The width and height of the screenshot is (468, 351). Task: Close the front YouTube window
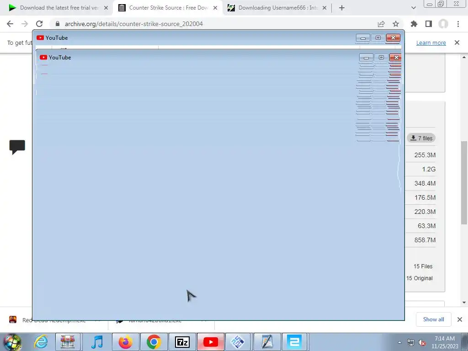(x=396, y=57)
